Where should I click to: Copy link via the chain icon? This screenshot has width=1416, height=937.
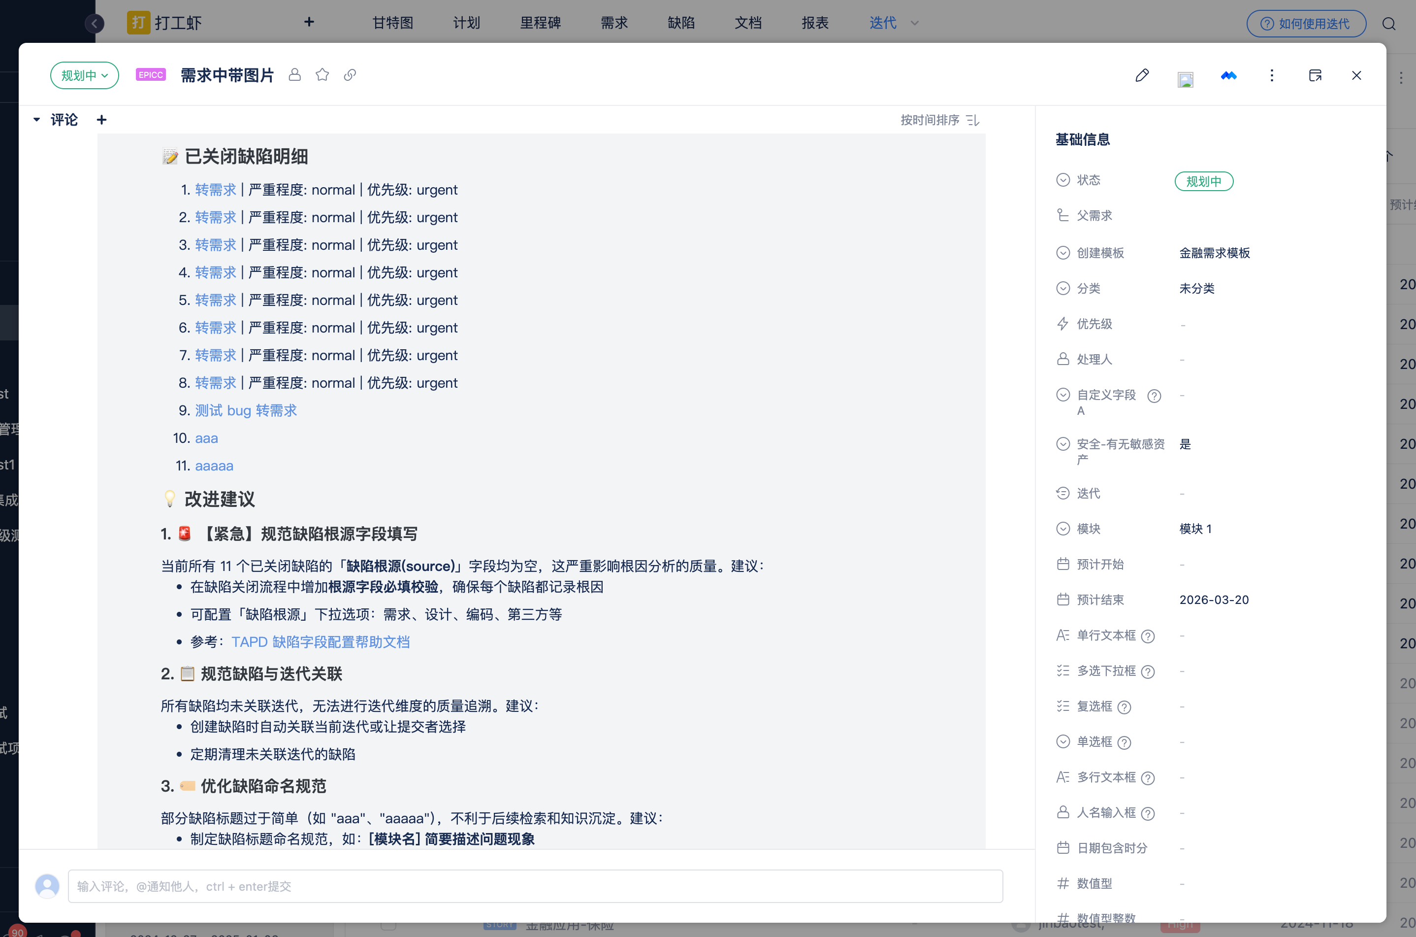click(350, 75)
